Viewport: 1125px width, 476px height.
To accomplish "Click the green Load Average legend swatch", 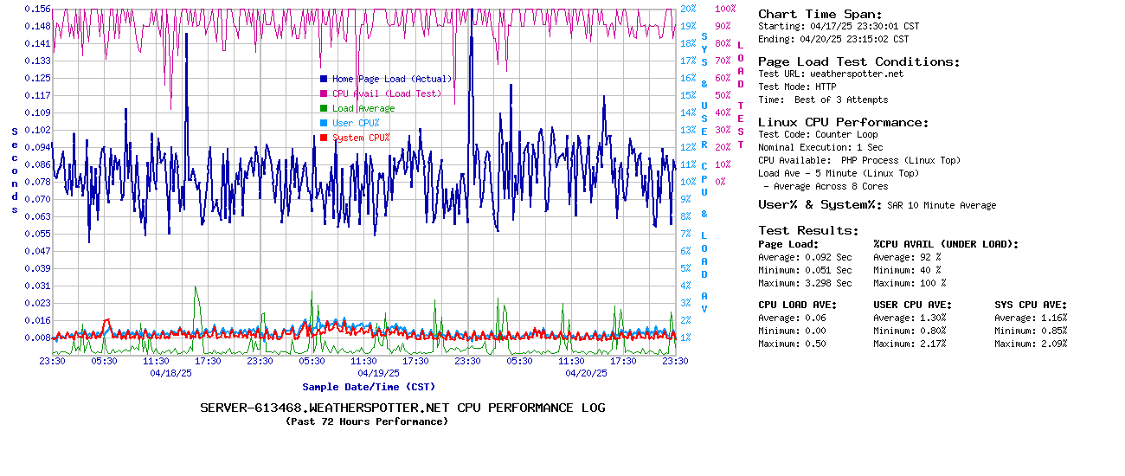I will click(324, 108).
